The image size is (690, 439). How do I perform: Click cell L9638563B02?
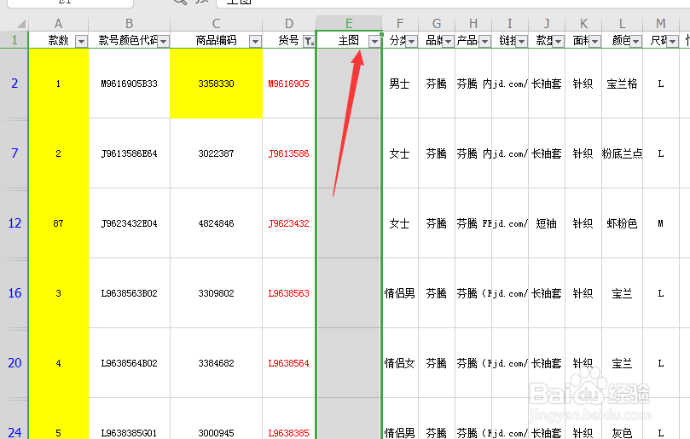[129, 293]
